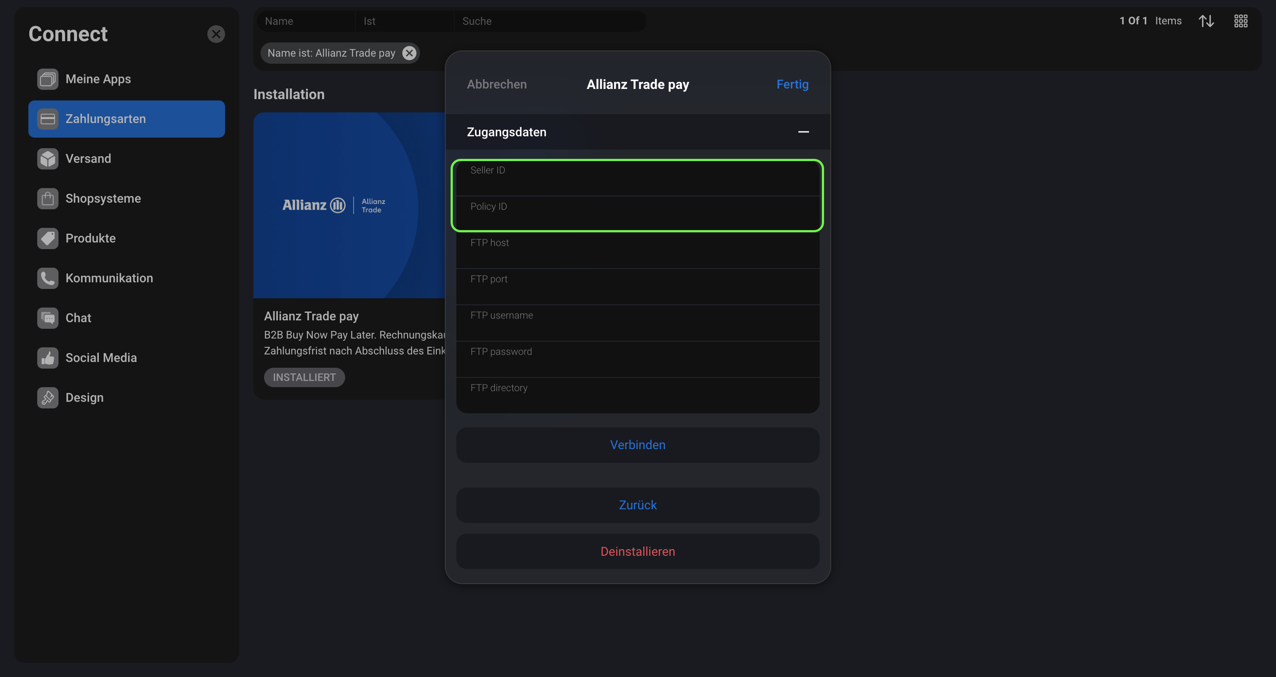Open the Chat category label
This screenshot has width=1276, height=677.
[x=78, y=318]
